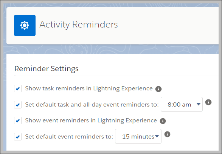222x154 pixels.
Task: Click the 8:00 am value text
Action: (x=179, y=105)
